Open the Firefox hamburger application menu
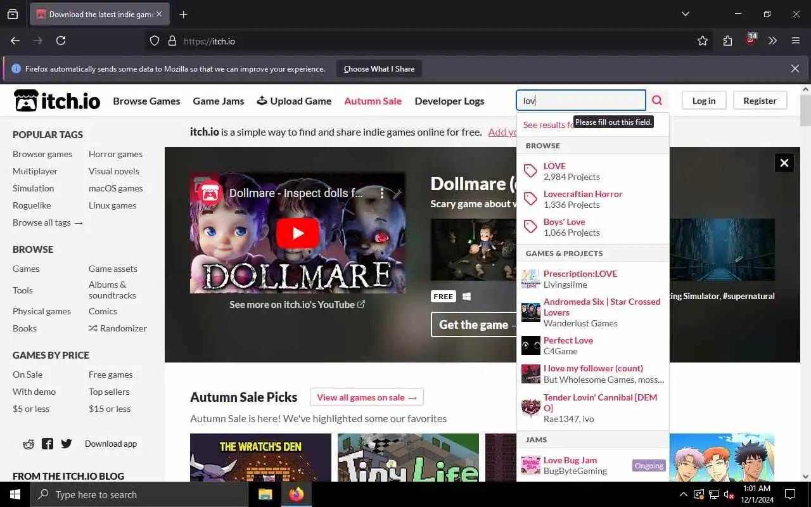Image resolution: width=811 pixels, height=507 pixels. click(796, 41)
